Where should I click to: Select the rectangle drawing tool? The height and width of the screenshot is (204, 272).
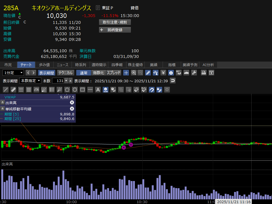click(x=83, y=90)
